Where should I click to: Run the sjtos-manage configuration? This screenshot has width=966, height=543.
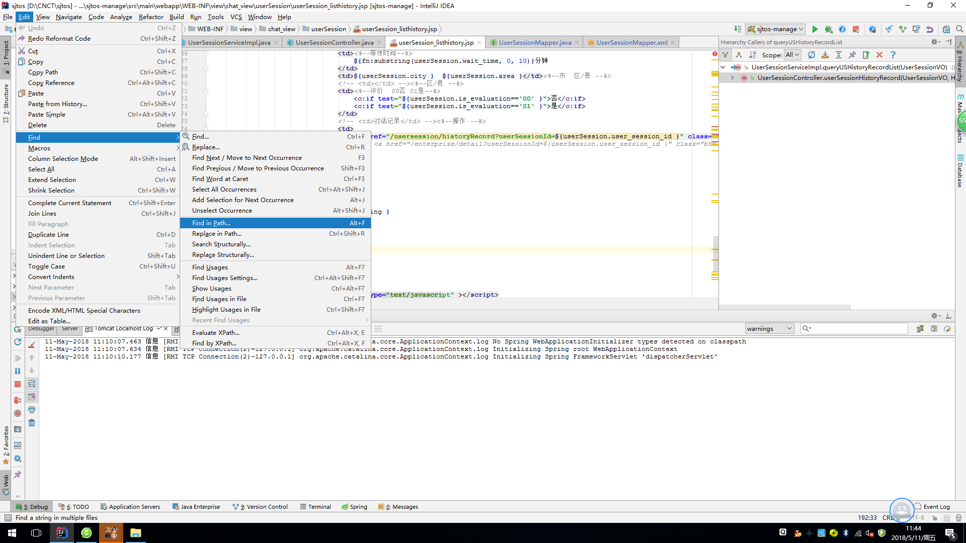[x=815, y=29]
